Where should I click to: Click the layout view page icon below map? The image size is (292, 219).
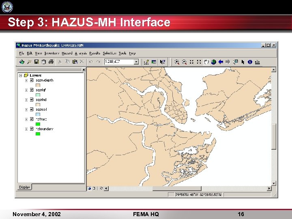94,189
